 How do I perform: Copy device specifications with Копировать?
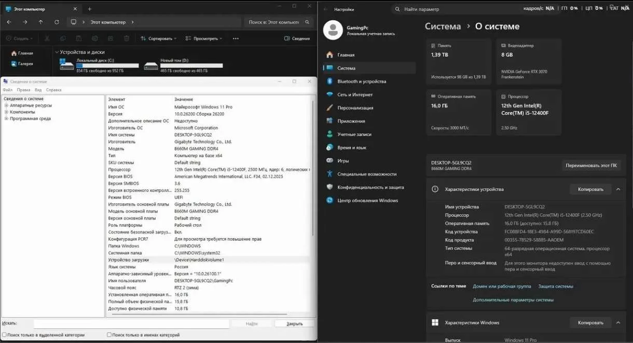(x=590, y=189)
